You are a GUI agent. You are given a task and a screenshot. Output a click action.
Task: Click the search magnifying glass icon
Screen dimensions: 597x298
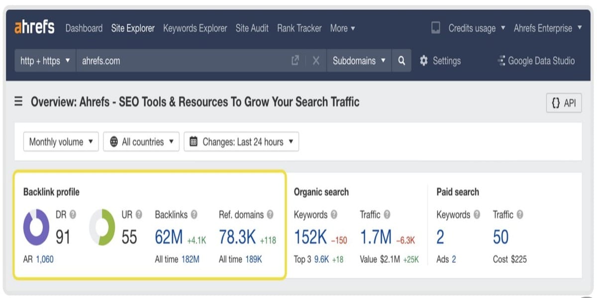point(401,61)
